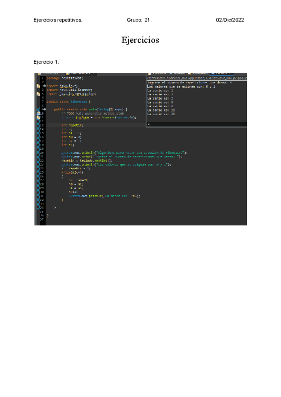281x397 pixels.
Task: Click the task marker next to the TODO comment
Action: pyautogui.click(x=38, y=113)
